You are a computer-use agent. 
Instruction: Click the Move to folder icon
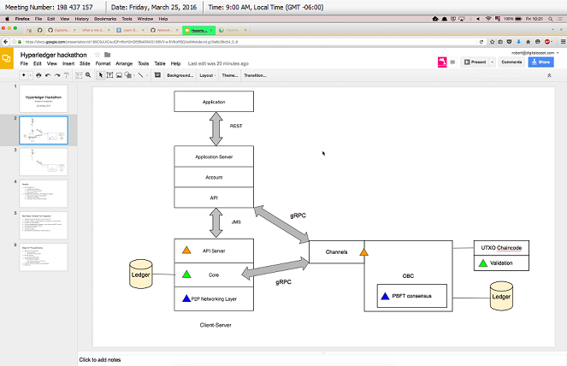[108, 55]
